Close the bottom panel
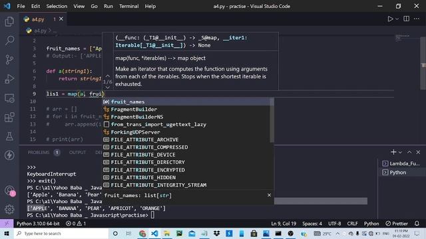Screen dimensions: 426x239 pos(419,152)
